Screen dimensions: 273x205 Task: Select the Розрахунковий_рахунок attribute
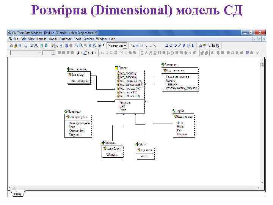click(x=181, y=88)
